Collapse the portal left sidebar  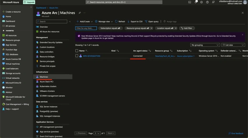click(31, 7)
